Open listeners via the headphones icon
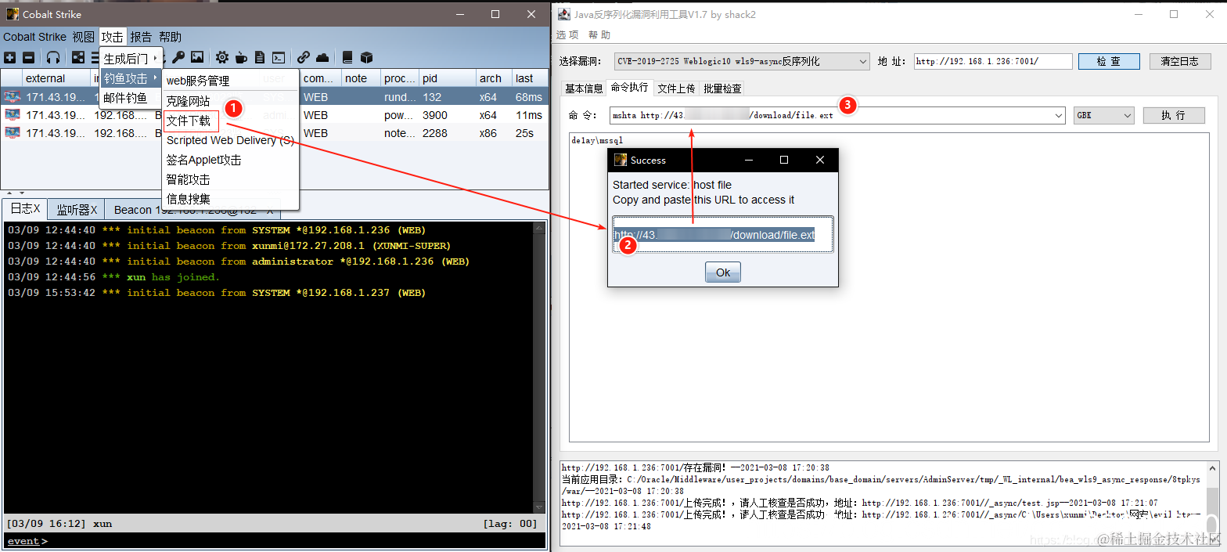Screen dimensions: 1227x552 [x=53, y=57]
